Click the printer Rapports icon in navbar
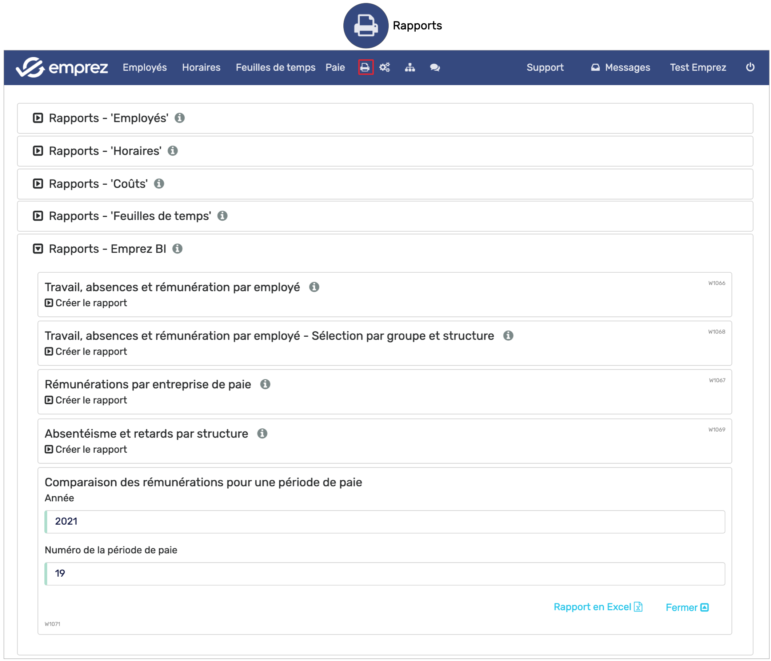 tap(365, 67)
